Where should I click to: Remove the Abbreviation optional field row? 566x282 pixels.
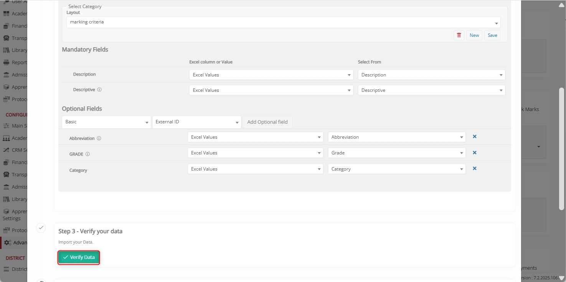pyautogui.click(x=474, y=137)
